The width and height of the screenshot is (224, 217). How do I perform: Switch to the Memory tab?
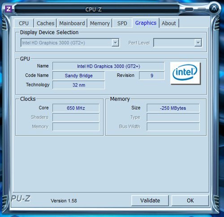point(100,23)
